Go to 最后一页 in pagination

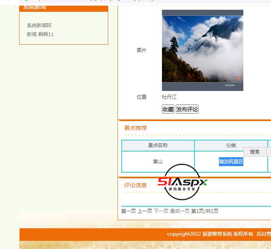pyautogui.click(x=180, y=211)
